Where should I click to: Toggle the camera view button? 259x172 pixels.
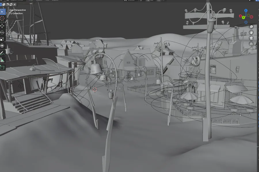click(x=251, y=38)
